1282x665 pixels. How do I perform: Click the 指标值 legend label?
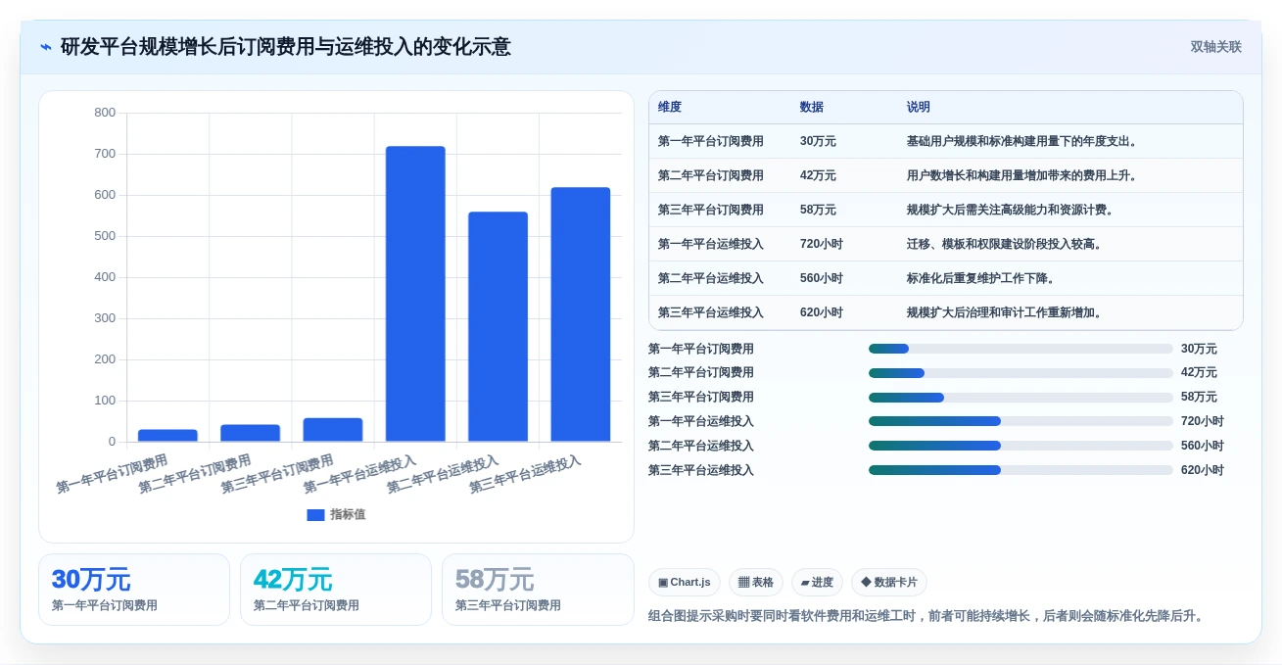(348, 514)
